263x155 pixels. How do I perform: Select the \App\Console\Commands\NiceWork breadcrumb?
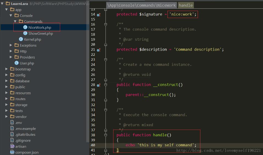coord(142,5)
